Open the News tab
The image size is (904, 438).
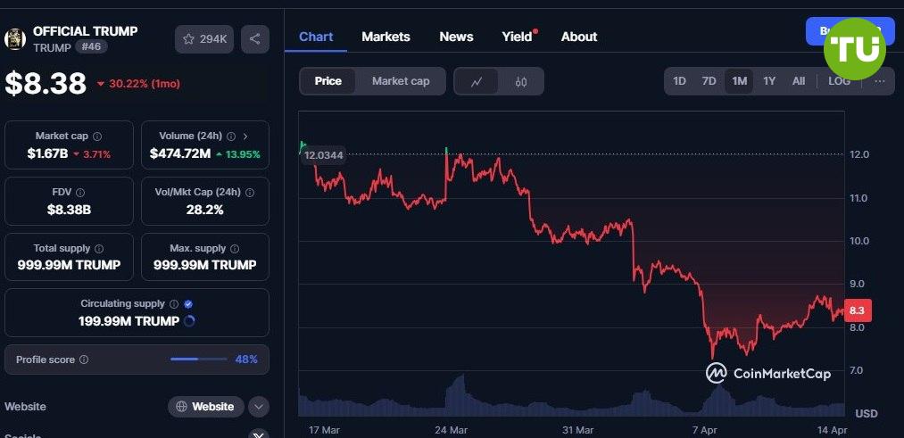point(456,37)
